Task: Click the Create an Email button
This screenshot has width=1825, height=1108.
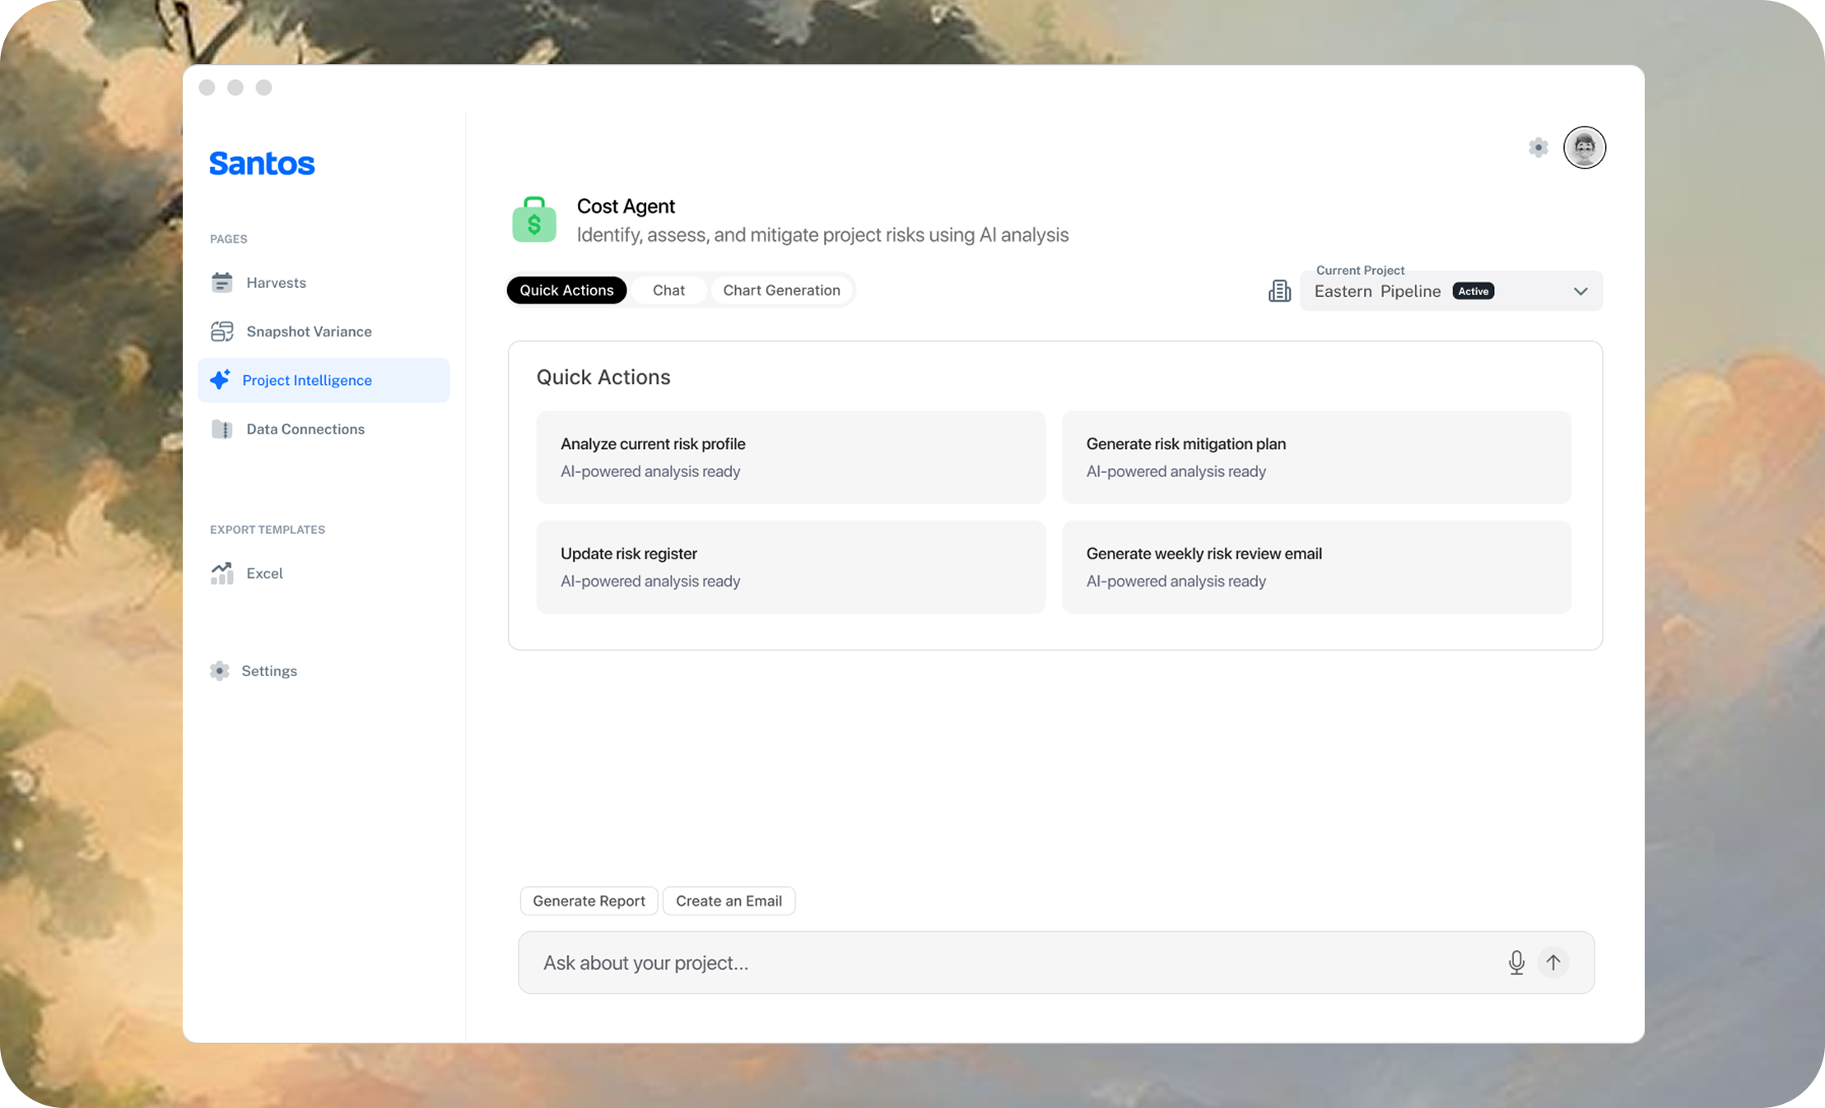Action: click(729, 901)
